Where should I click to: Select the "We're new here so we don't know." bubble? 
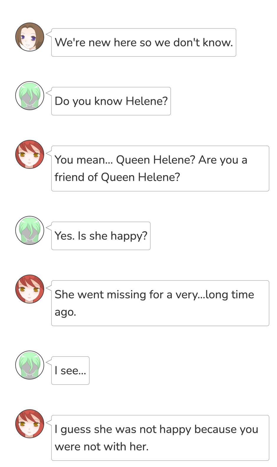(x=144, y=43)
